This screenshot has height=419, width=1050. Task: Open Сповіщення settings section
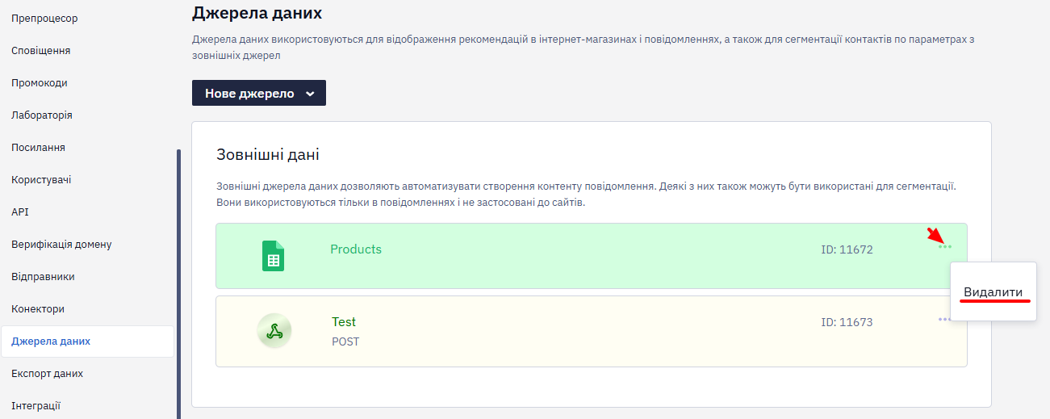[x=41, y=50]
